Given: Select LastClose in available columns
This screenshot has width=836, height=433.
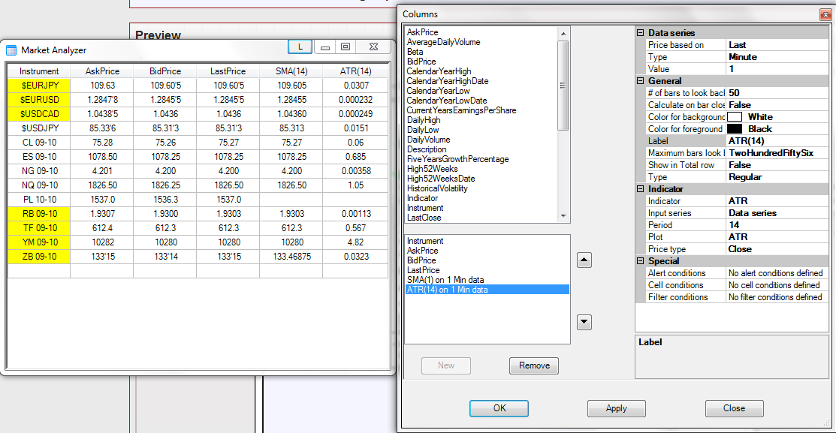Looking at the screenshot, I should (x=424, y=218).
